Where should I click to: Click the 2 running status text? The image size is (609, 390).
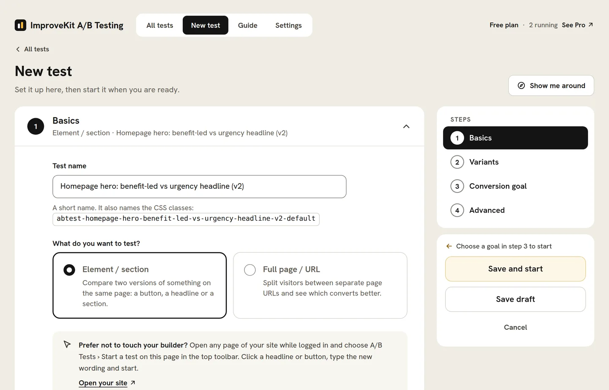point(543,25)
